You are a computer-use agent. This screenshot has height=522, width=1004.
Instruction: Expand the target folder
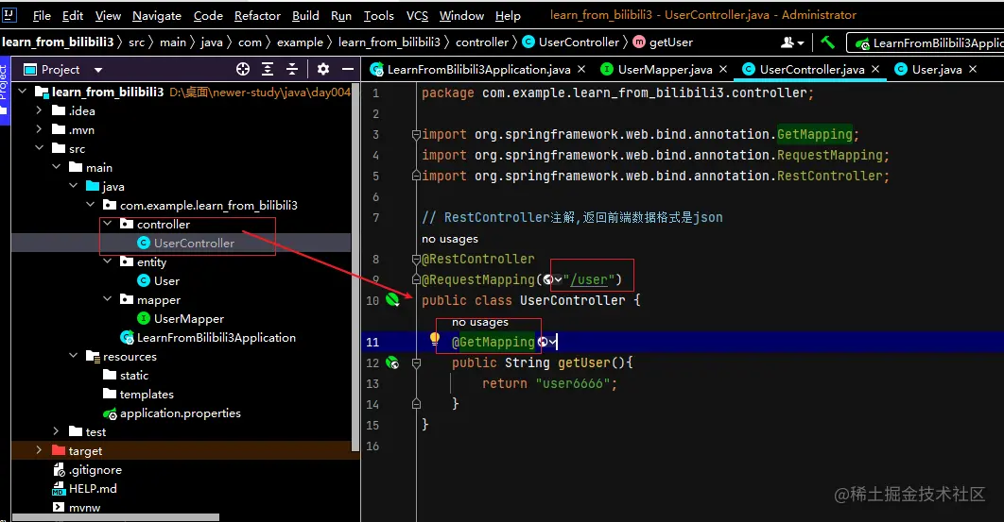pyautogui.click(x=39, y=450)
